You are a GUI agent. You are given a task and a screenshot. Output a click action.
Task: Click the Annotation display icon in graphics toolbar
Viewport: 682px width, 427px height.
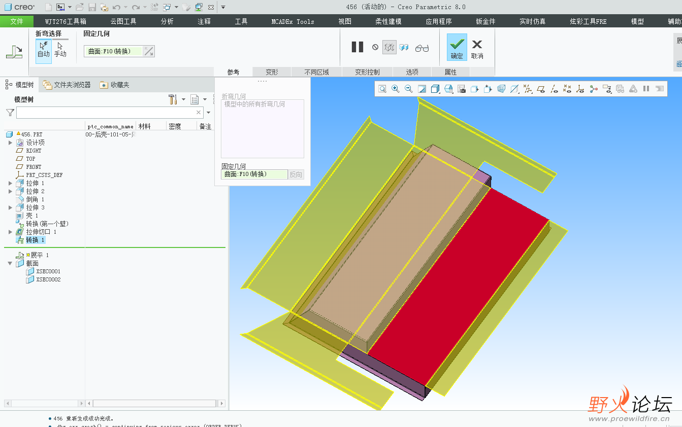[x=606, y=89]
